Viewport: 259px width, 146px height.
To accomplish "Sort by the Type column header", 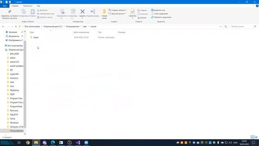I will click(100, 32).
